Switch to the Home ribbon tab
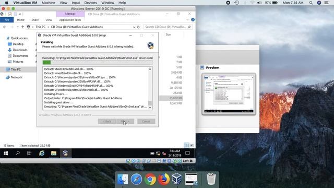Image resolution: width=334 pixels, height=188 pixels. pyautogui.click(x=21, y=20)
